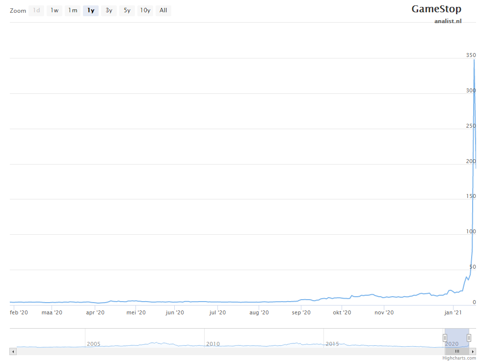Click the navigator's right range handle
Screen dimensions: 481x363
click(469, 338)
